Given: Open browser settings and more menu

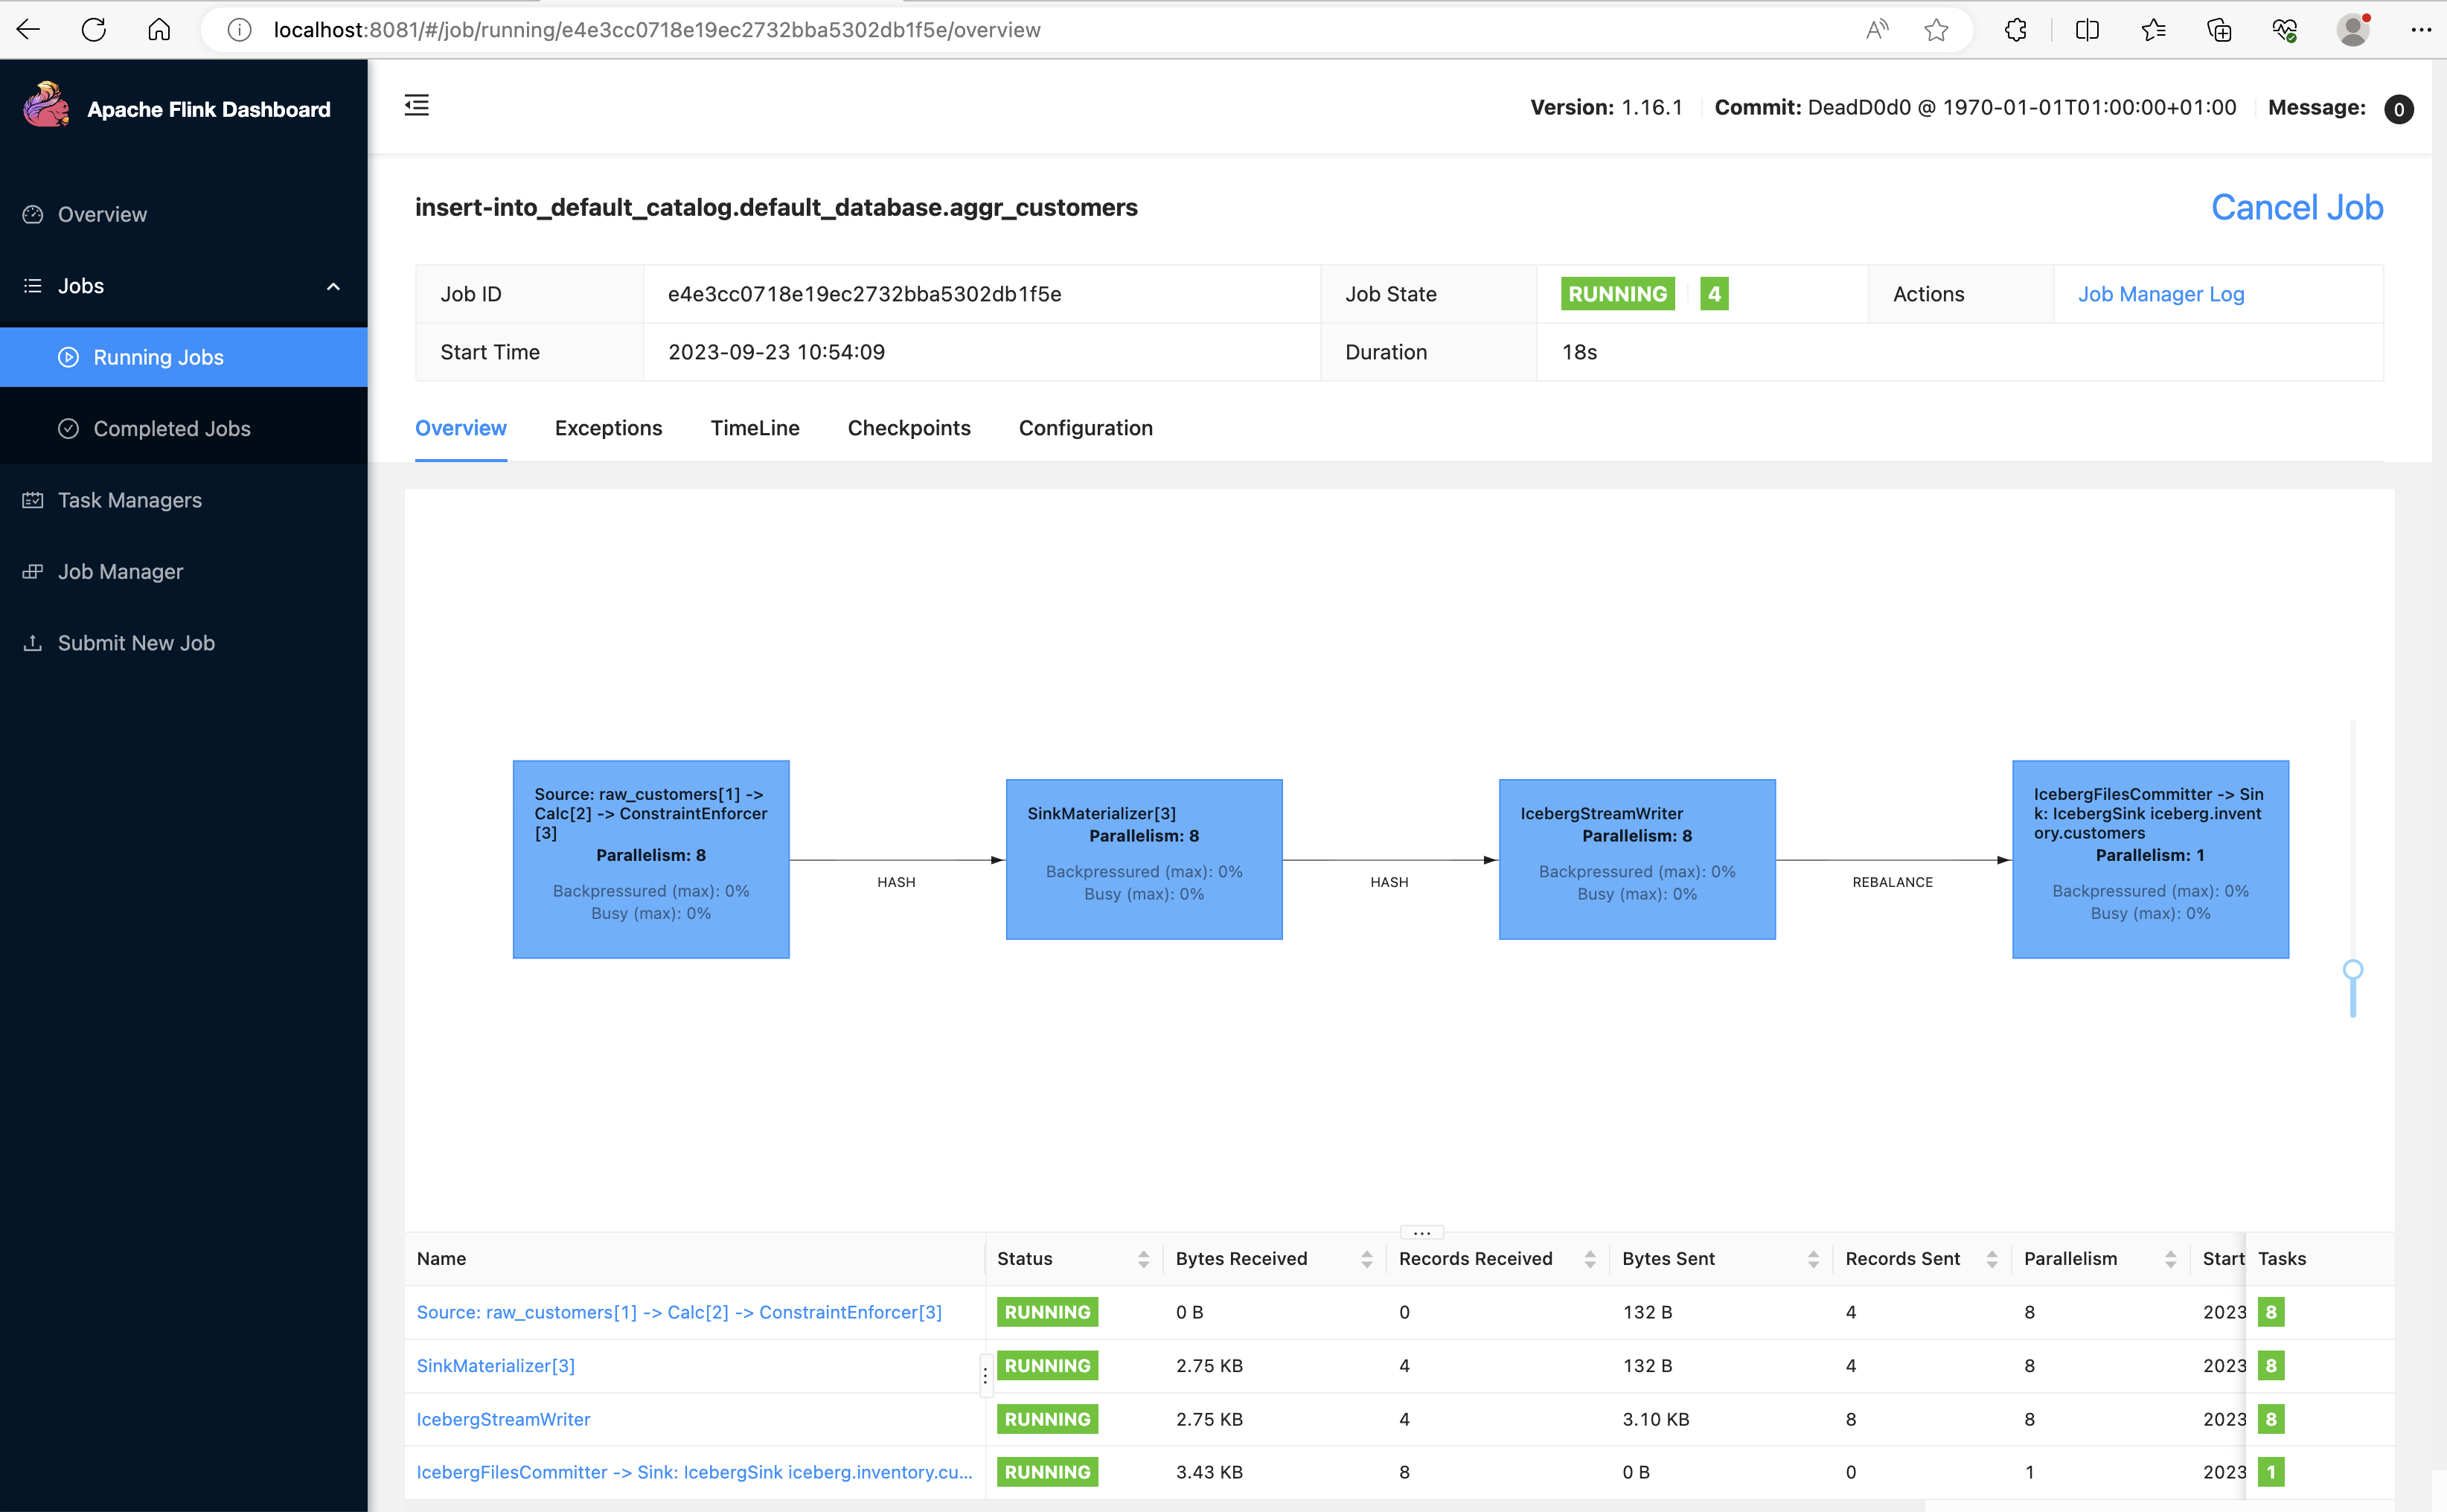Looking at the screenshot, I should coord(2420,30).
